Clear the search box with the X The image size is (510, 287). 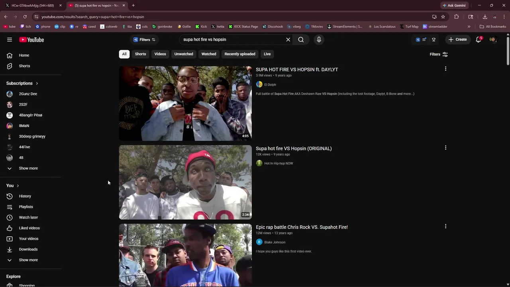(288, 39)
